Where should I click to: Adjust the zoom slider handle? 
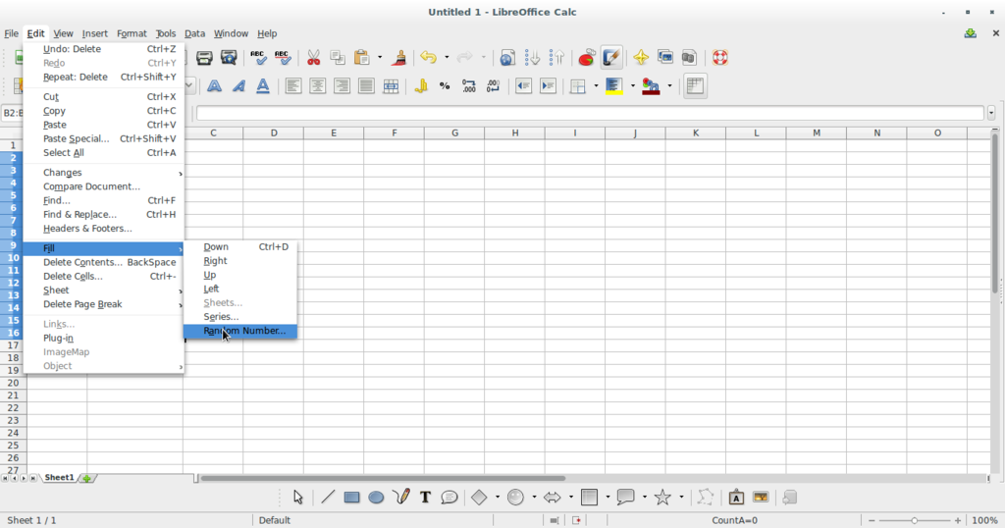click(x=914, y=520)
